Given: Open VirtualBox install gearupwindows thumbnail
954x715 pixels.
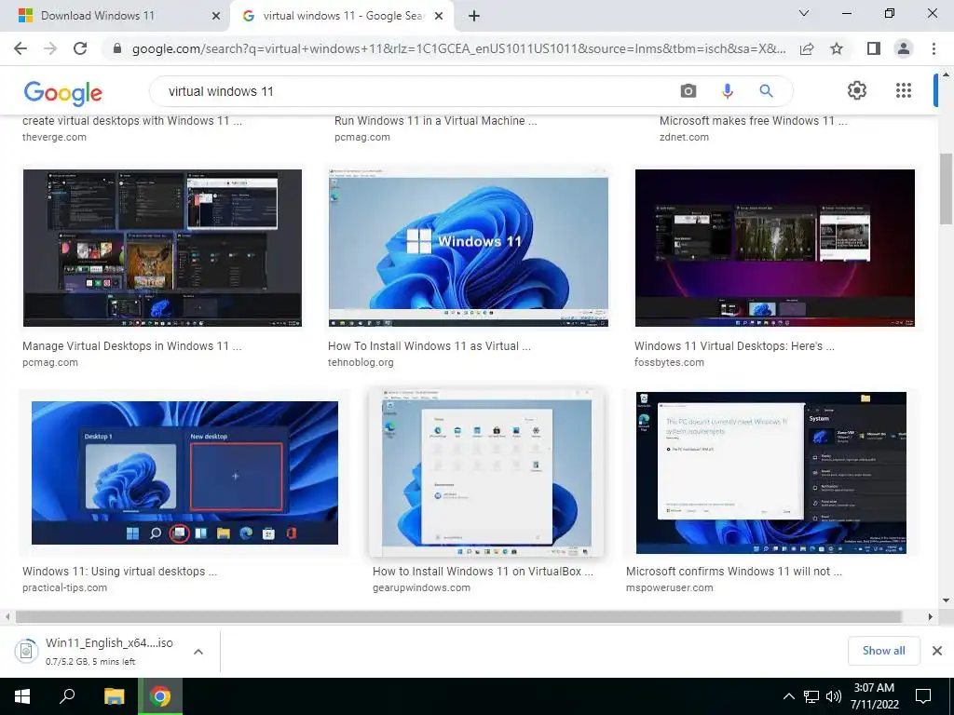Looking at the screenshot, I should (x=486, y=472).
